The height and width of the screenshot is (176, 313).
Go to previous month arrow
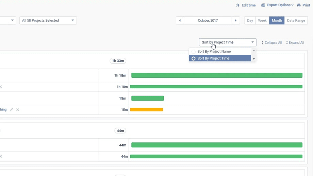click(x=180, y=20)
